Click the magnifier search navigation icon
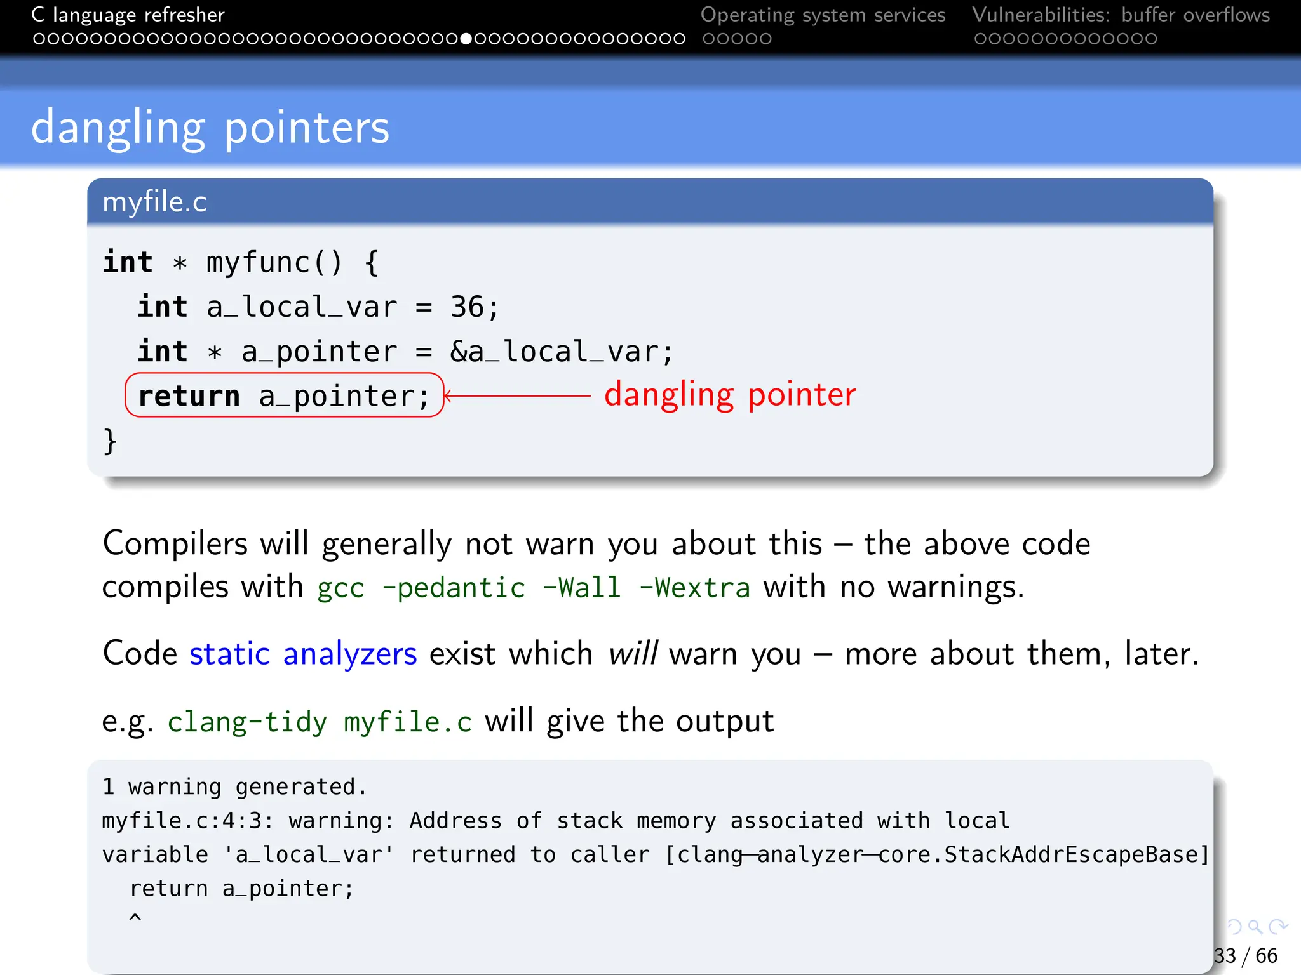 1255,927
